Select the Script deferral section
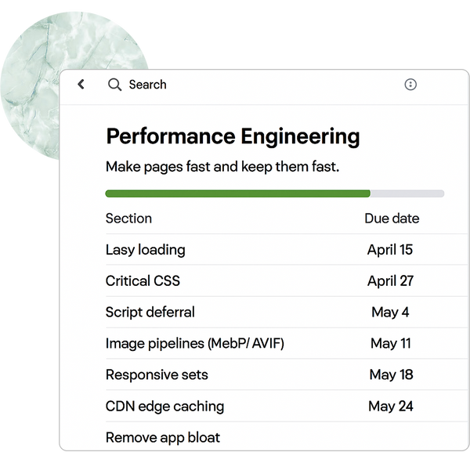The height and width of the screenshot is (463, 470). coord(150,312)
